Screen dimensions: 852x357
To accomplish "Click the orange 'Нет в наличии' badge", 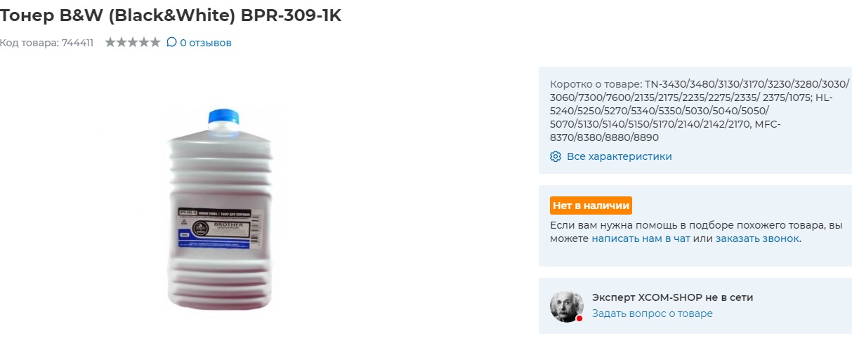I will click(x=591, y=206).
